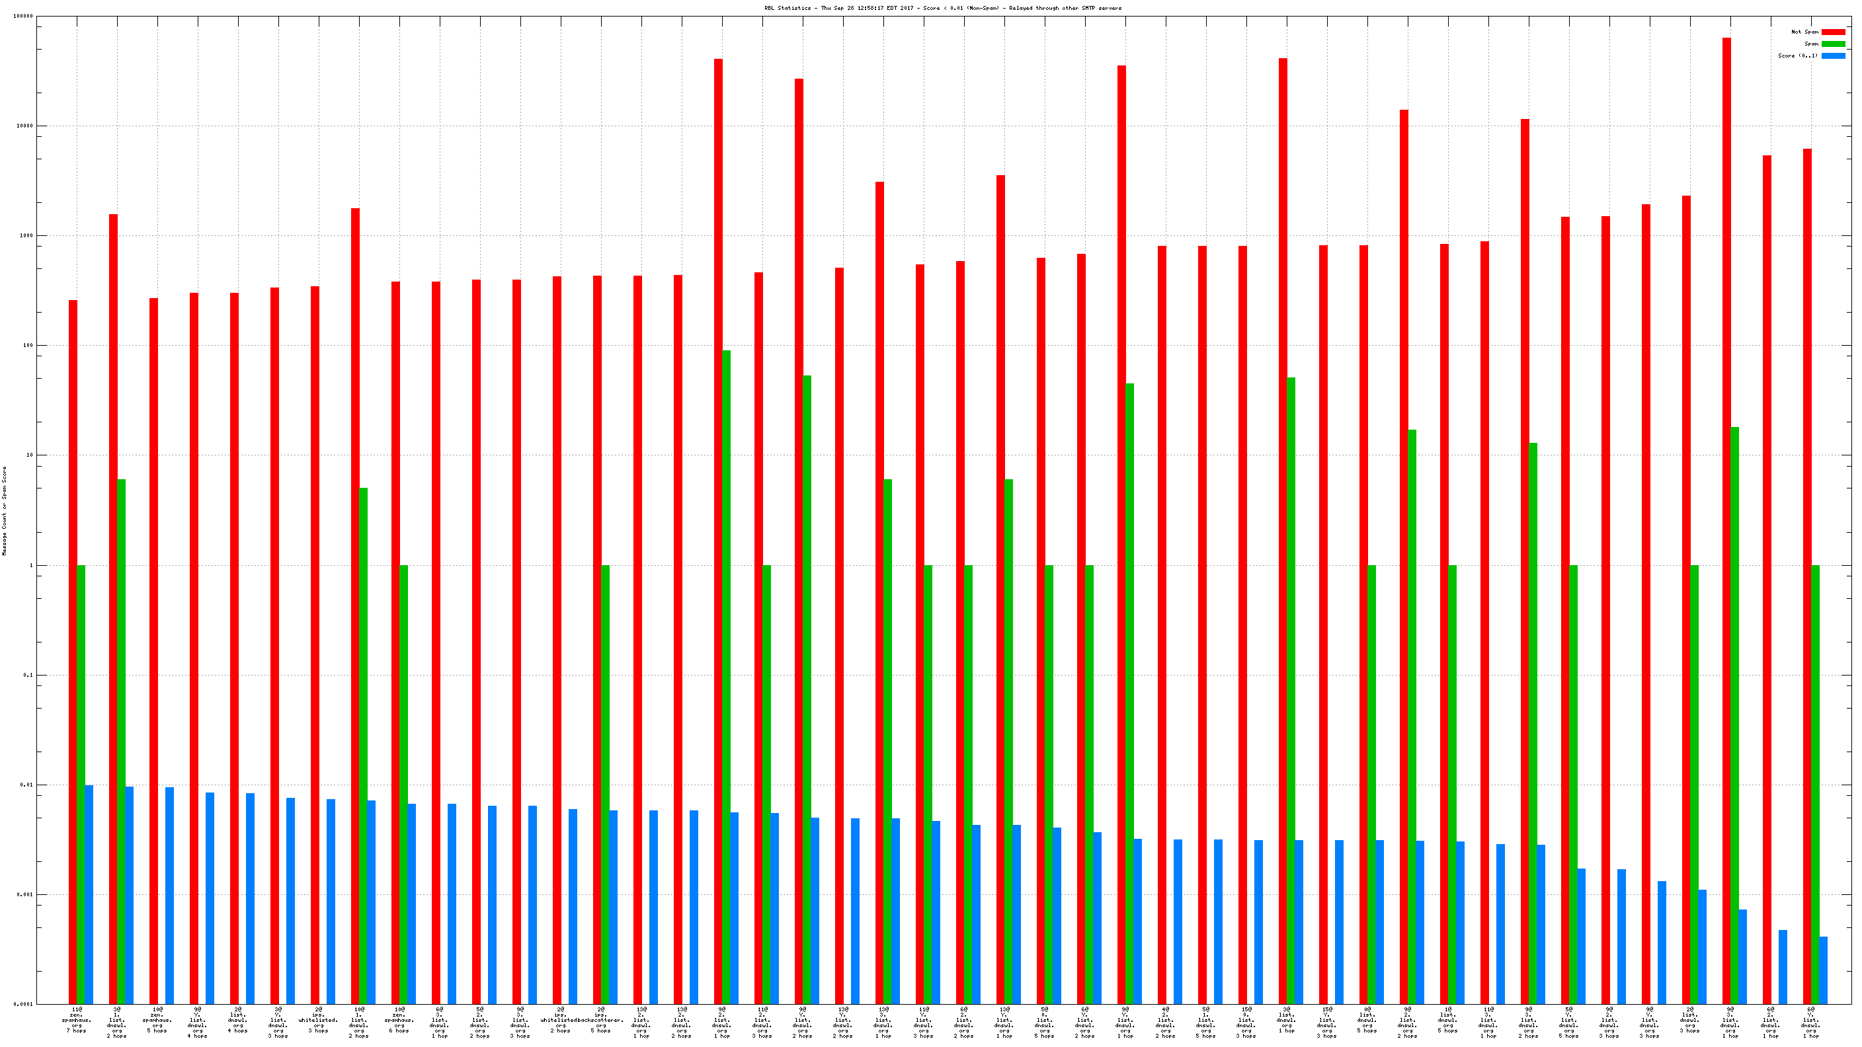
Task: Click the 0@ list.dnswl.org 5 hops label
Action: coord(1367,1022)
